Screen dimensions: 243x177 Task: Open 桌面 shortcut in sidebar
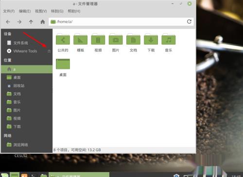[x=27, y=78]
